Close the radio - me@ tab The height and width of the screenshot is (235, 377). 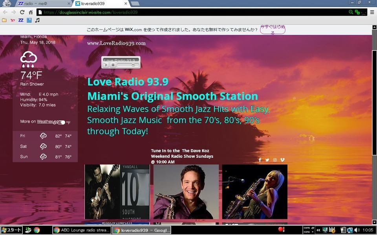click(69, 4)
